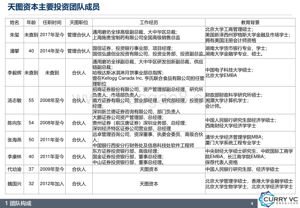Select the 教育背景 column header
This screenshot has height=208, width=300.
[250, 23]
